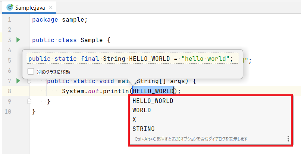Run the main method using the line 7 gutter arrow
This screenshot has height=154, width=301.
(18, 81)
